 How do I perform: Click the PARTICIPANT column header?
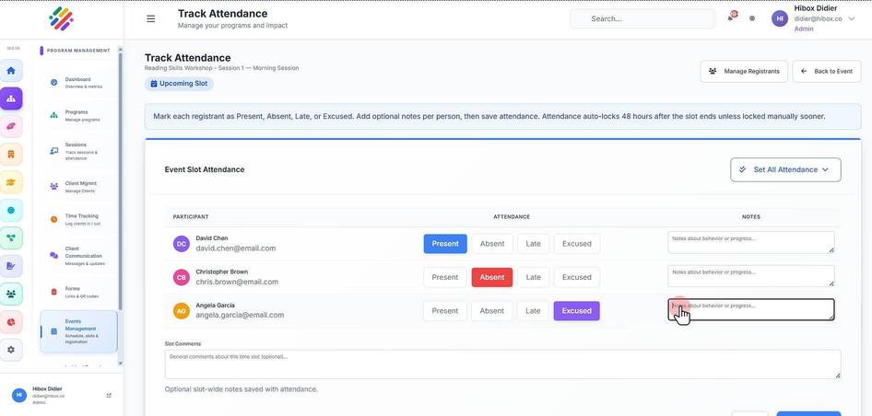(x=191, y=216)
